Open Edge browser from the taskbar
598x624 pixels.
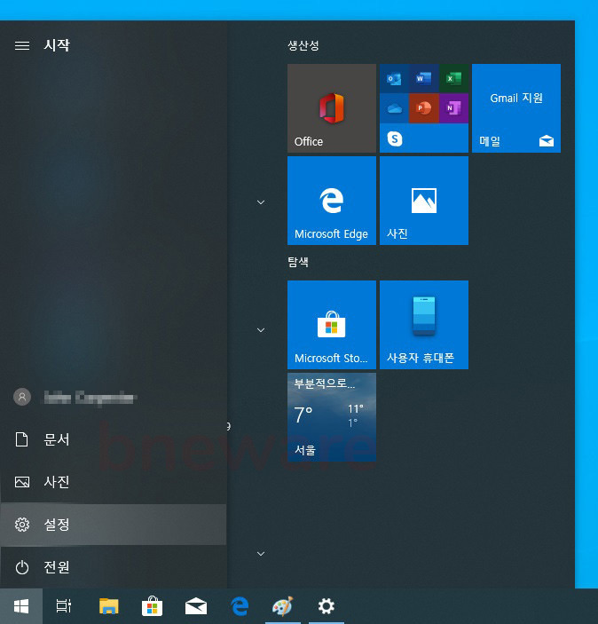click(240, 606)
